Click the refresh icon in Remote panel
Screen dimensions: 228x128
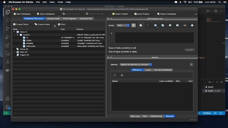(x=115, y=75)
